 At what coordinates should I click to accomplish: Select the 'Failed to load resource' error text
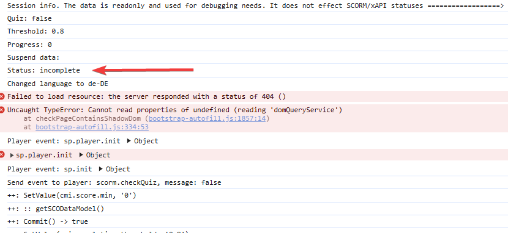(x=147, y=96)
